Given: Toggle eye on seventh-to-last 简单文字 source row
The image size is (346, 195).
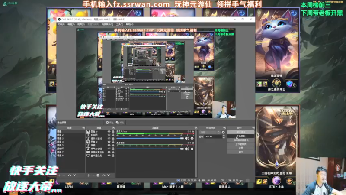Looking at the screenshot, I should (x=109, y=149).
